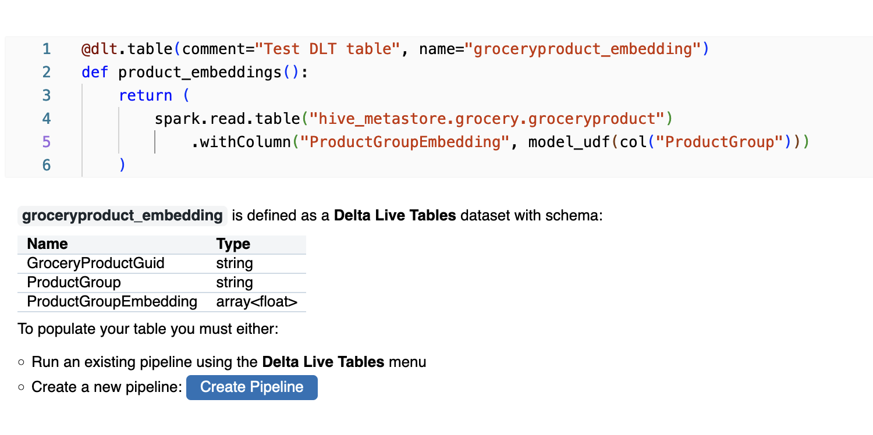This screenshot has height=435, width=873.
Task: Select the groceryproduct_embedding dataset label
Action: coord(122,215)
